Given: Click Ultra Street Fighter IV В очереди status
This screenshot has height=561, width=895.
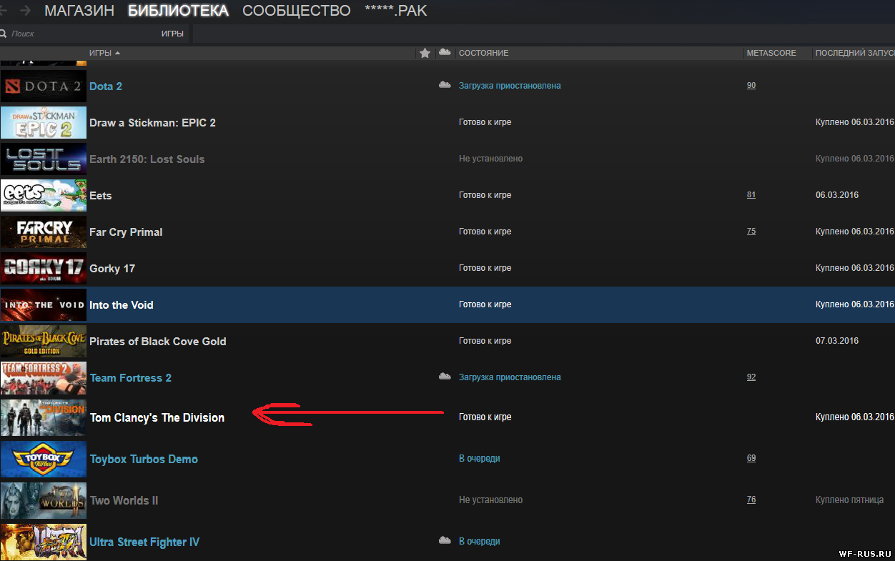Looking at the screenshot, I should tap(480, 541).
